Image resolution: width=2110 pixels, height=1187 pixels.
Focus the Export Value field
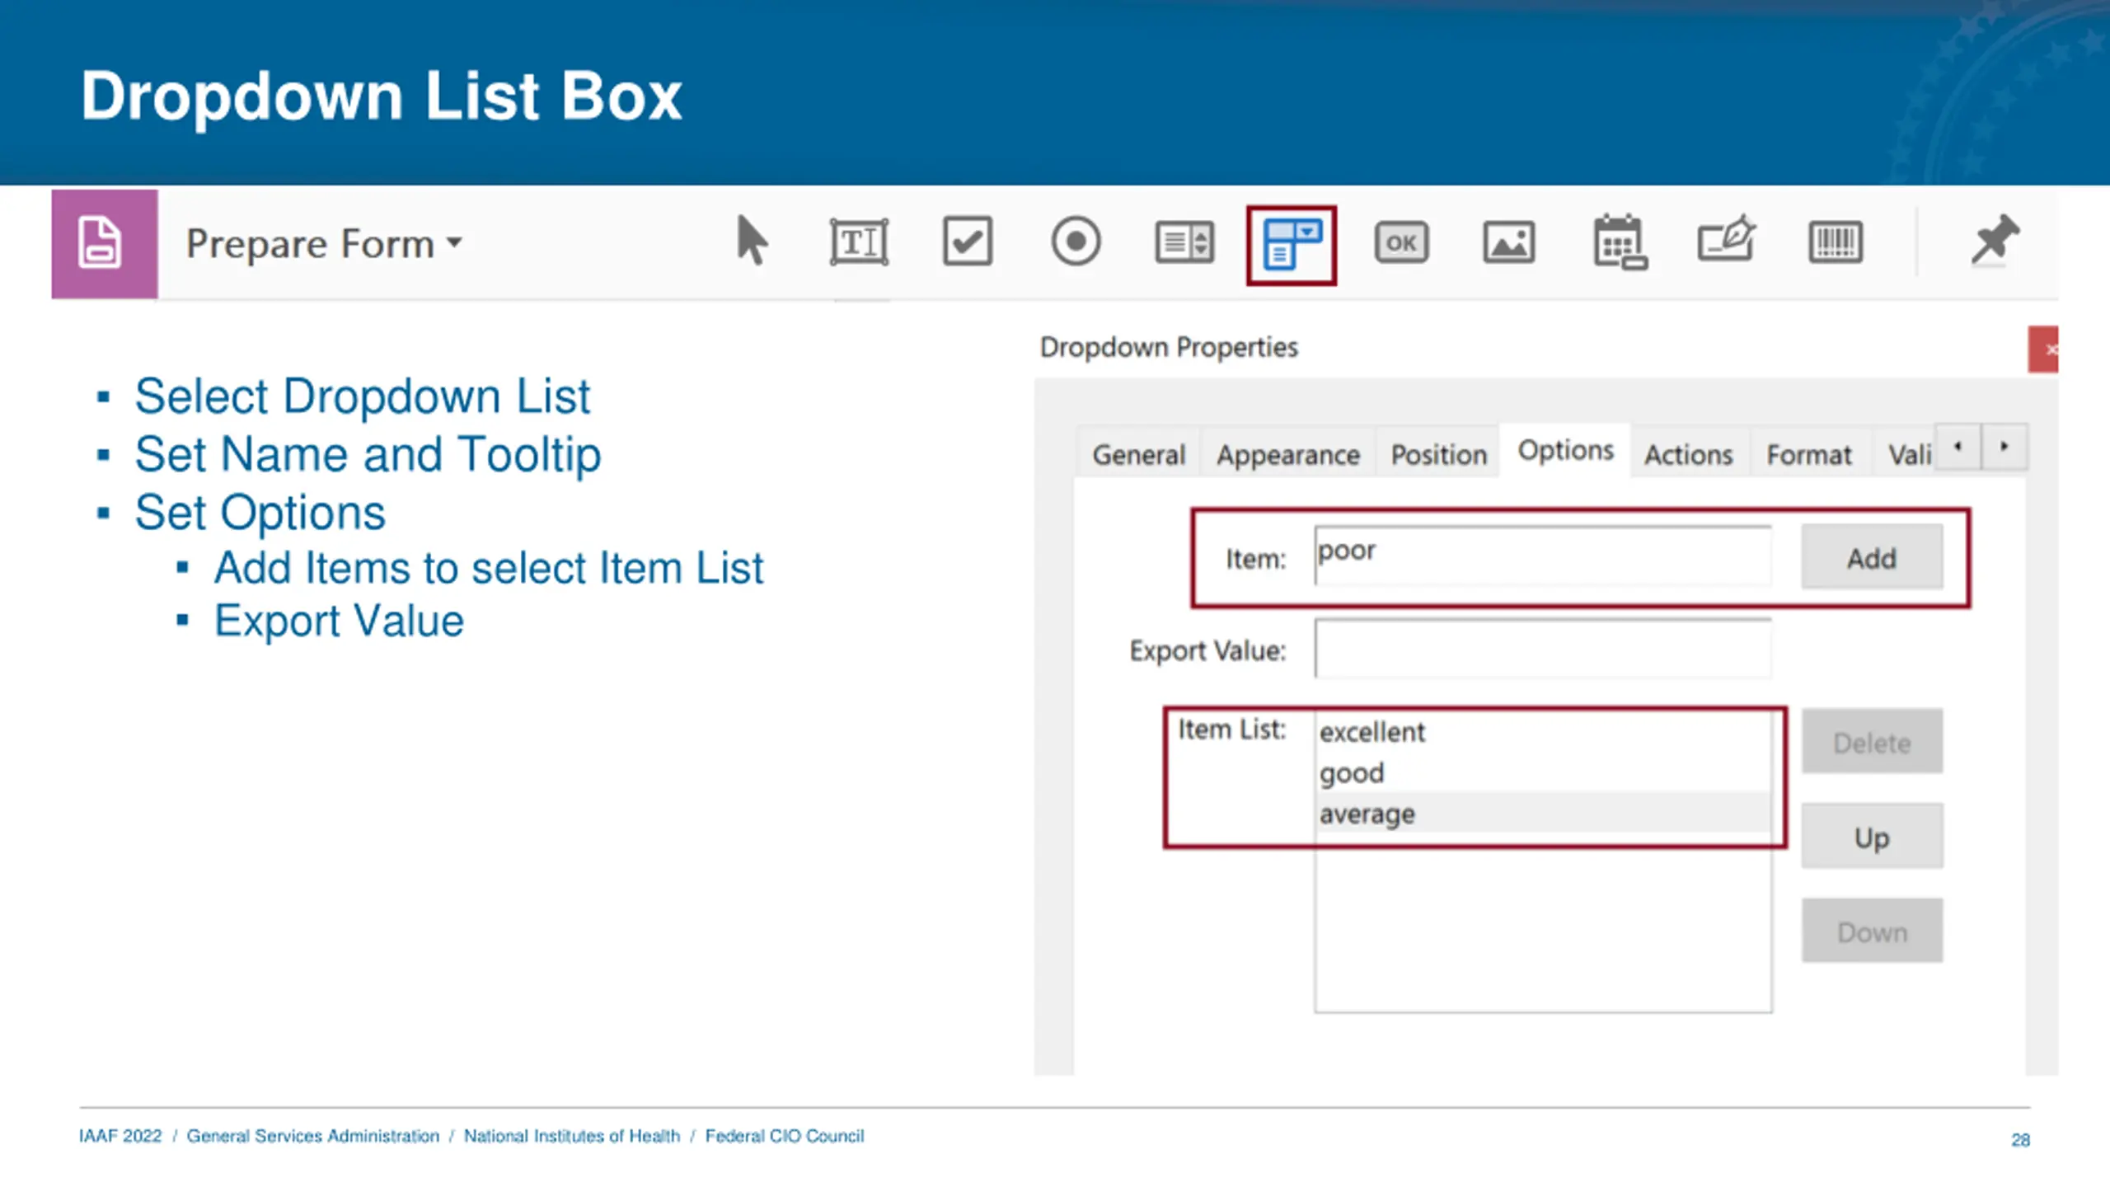tap(1543, 648)
